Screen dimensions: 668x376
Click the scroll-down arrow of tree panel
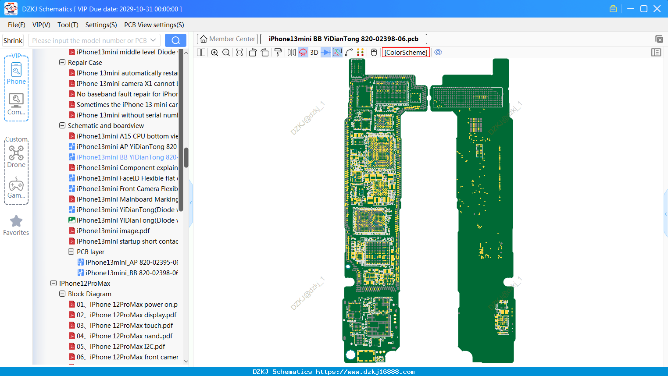pos(186,361)
